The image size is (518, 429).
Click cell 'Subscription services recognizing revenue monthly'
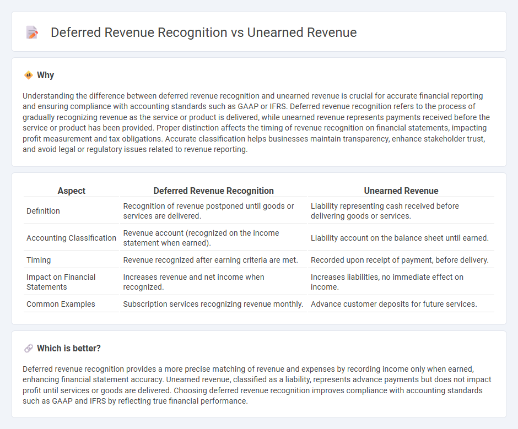tap(213, 304)
